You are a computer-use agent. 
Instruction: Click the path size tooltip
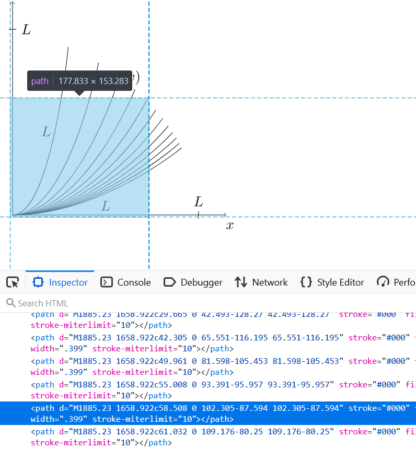point(80,81)
